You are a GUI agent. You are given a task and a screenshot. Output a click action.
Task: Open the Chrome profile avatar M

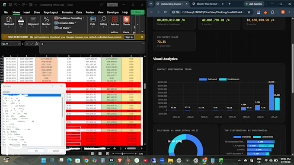[283, 12]
